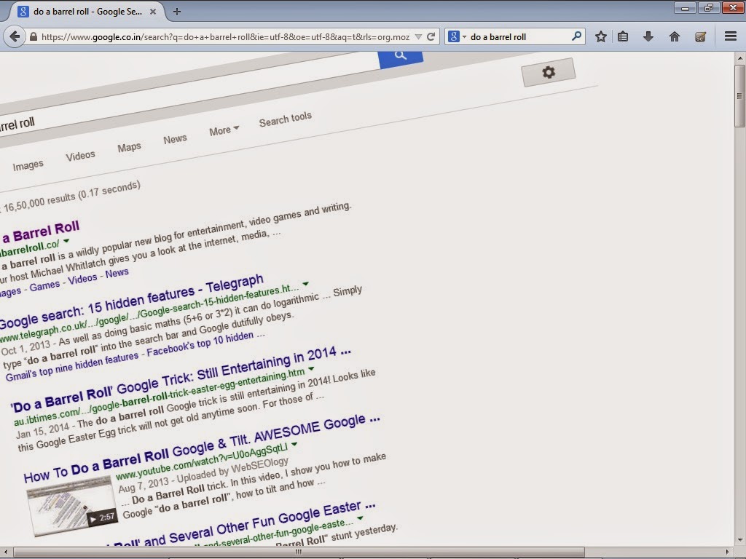The height and width of the screenshot is (559, 746).
Task: Click 'Uploaded by WebSEOlogy' text
Action: coord(234,469)
